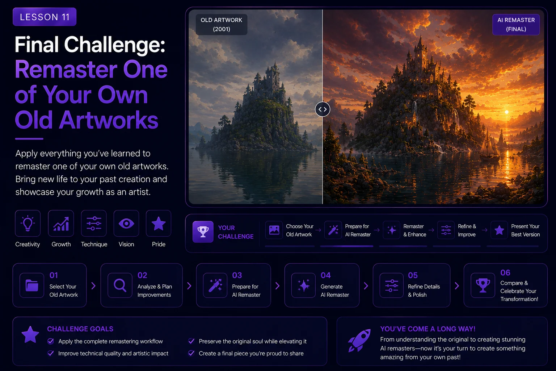Click the rocket icon

coord(359,341)
